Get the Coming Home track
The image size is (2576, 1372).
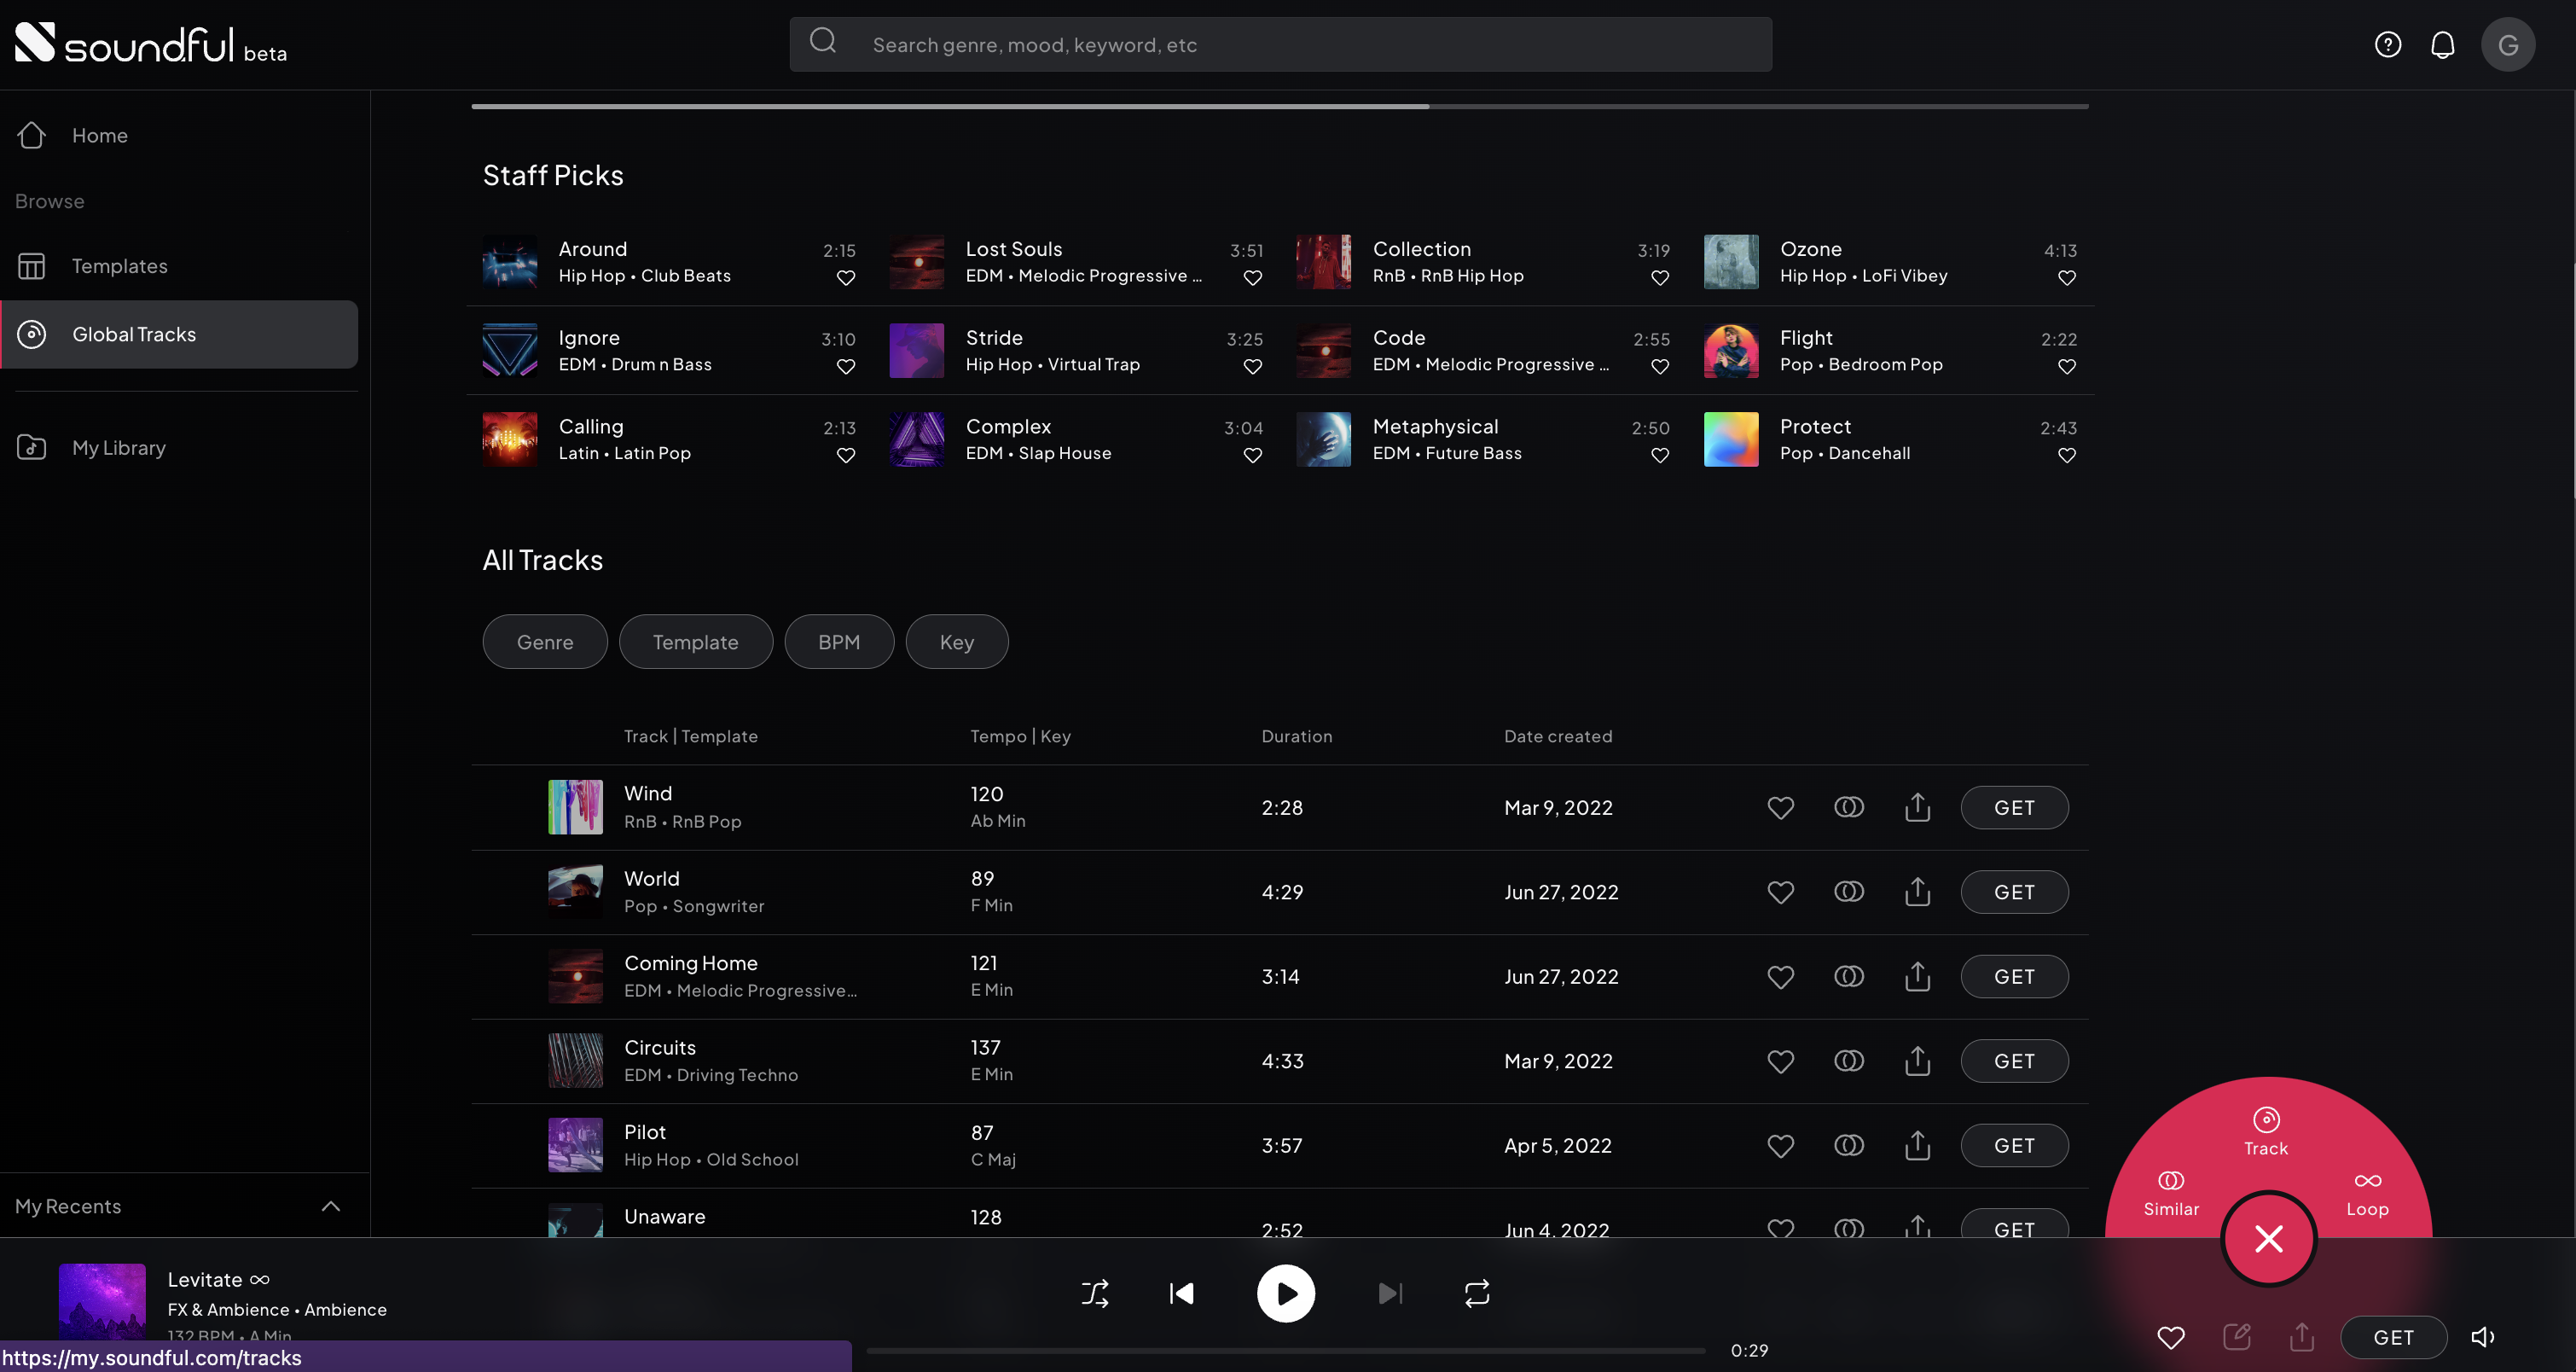2014,976
